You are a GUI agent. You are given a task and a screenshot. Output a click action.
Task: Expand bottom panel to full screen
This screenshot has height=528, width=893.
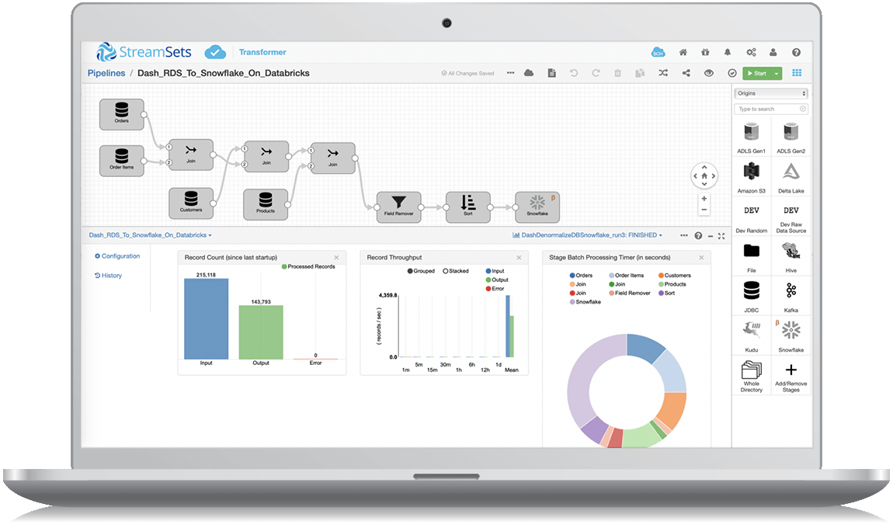click(721, 236)
